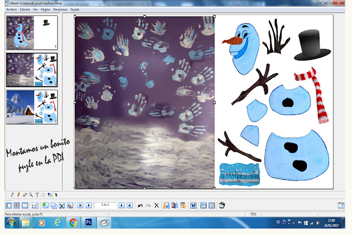Select the black top hat piece
The height and width of the screenshot is (235, 352).
pyautogui.click(x=312, y=45)
